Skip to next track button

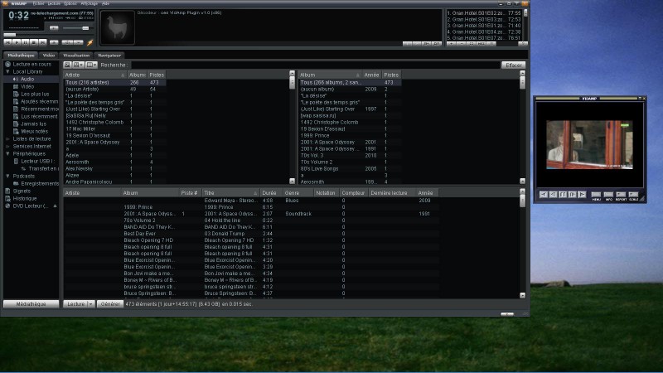pyautogui.click(x=43, y=42)
